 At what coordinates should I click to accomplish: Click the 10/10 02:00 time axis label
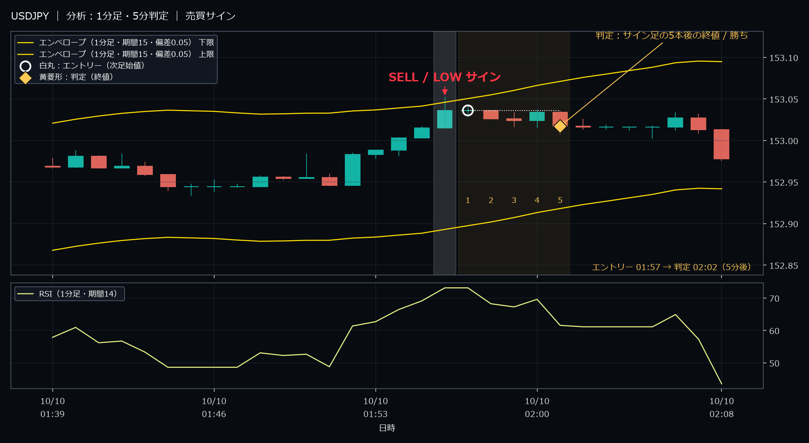537,408
